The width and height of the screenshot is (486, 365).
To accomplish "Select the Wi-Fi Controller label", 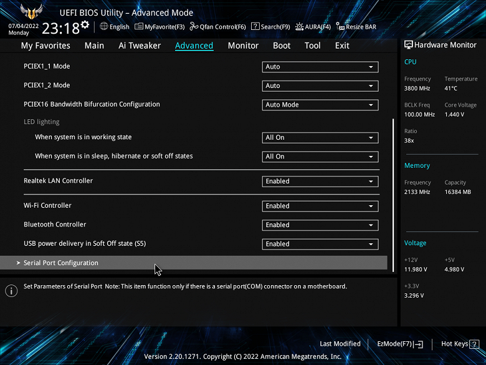I will tap(47, 205).
